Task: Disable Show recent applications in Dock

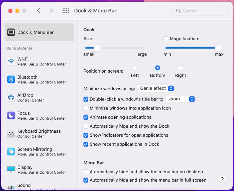Action: [x=86, y=144]
